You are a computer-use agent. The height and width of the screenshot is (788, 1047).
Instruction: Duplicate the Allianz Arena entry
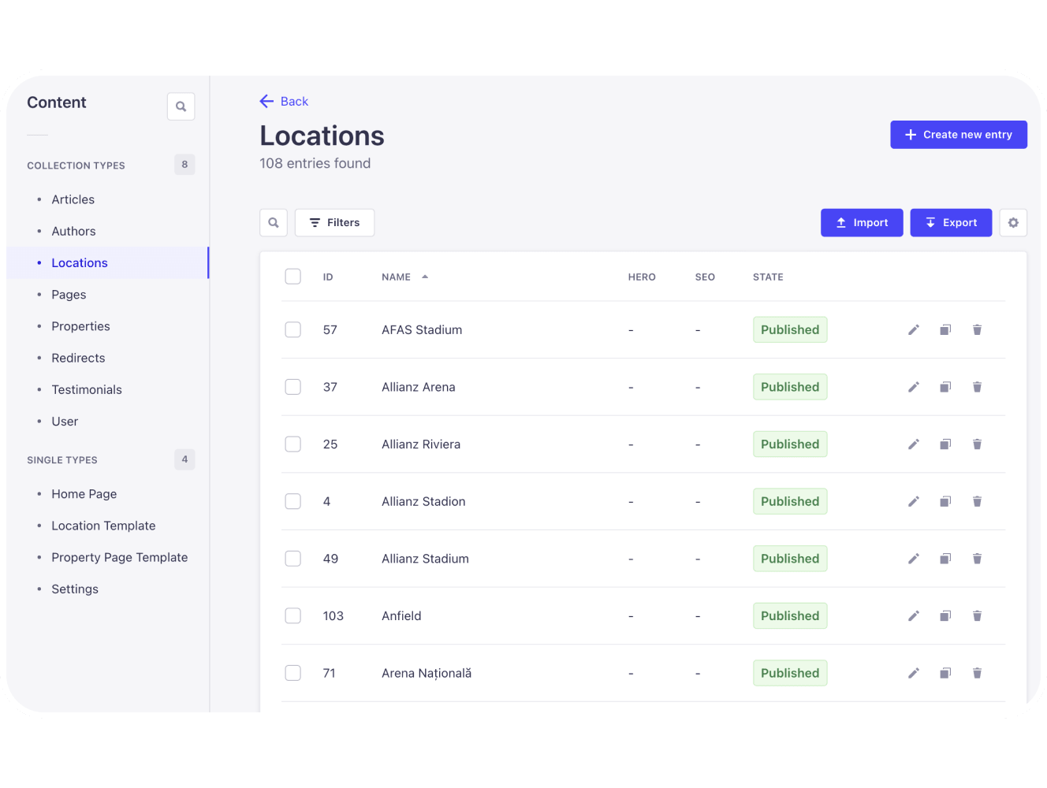(x=945, y=387)
